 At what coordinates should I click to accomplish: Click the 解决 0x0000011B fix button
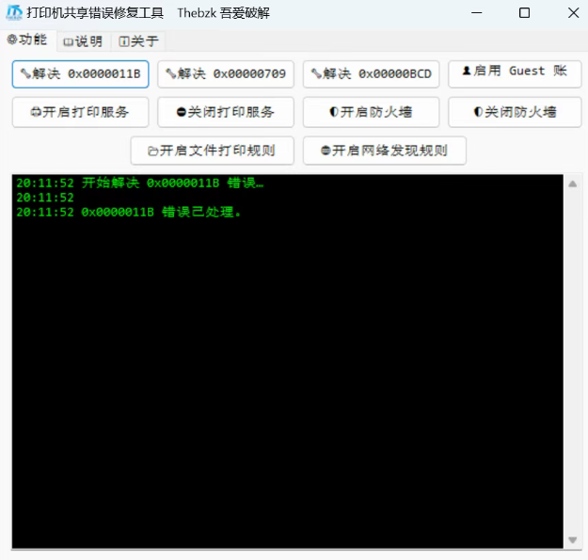[80, 74]
